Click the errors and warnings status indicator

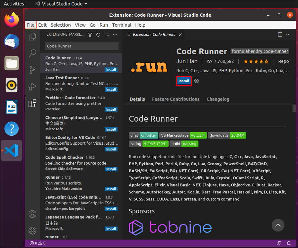pyautogui.click(x=38, y=243)
